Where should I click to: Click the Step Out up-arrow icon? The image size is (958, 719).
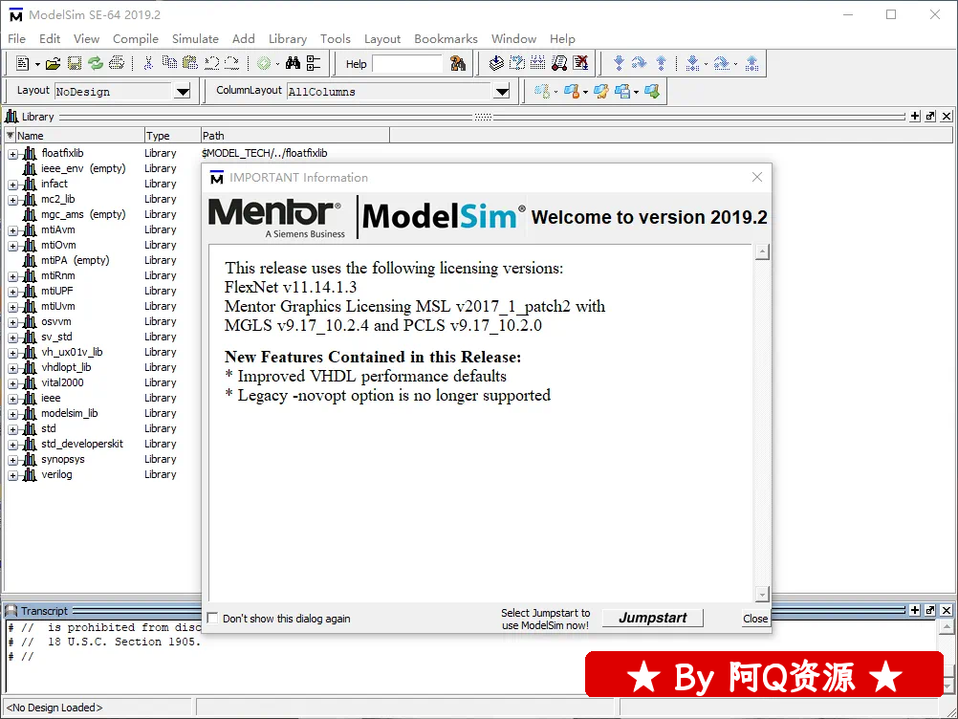pos(661,63)
